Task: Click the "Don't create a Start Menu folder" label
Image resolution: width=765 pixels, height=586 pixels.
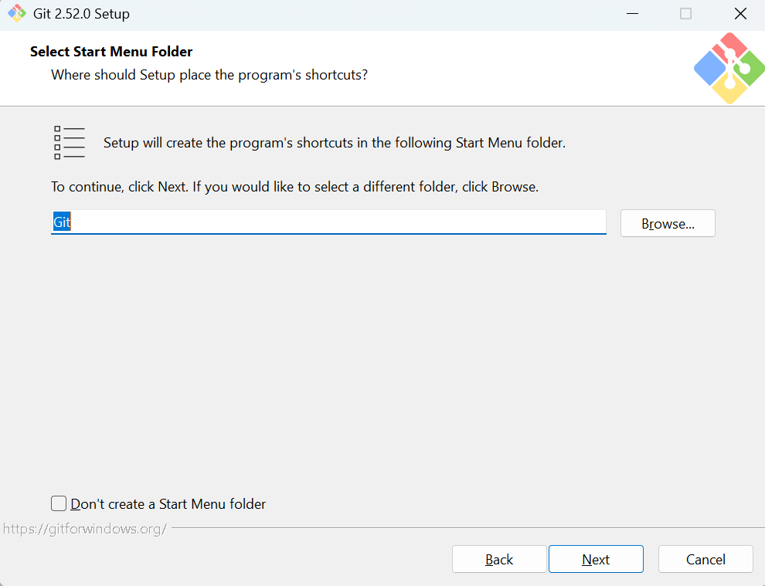Action: [168, 504]
